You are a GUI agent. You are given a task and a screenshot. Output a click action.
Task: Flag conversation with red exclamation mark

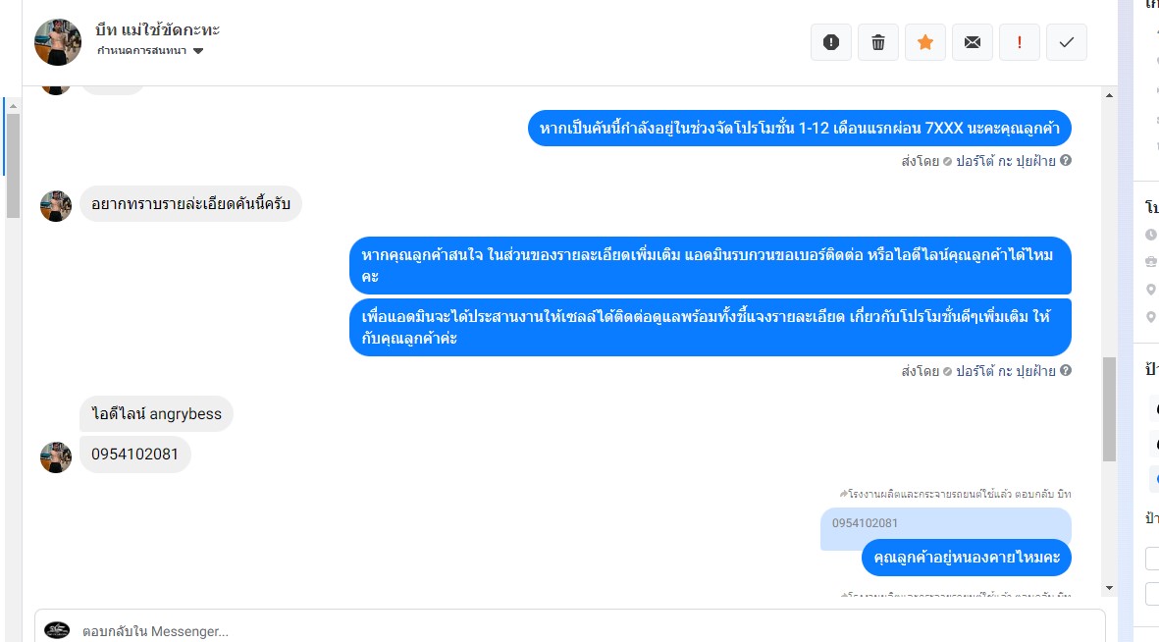pos(1020,42)
